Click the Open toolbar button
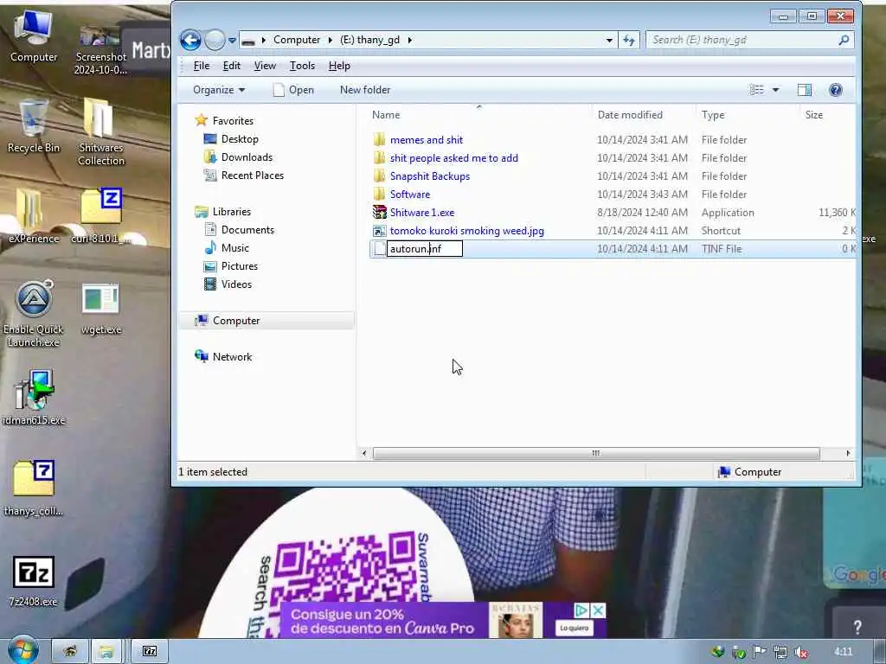The height and width of the screenshot is (664, 886). click(x=293, y=90)
